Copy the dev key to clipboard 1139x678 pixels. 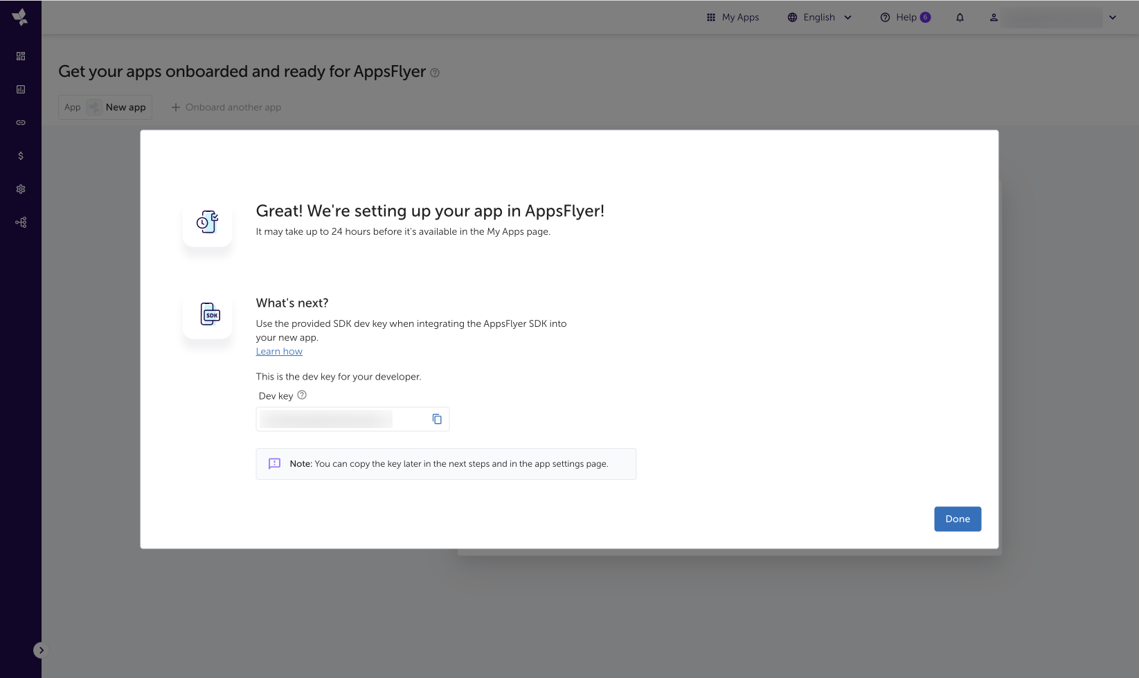[437, 419]
